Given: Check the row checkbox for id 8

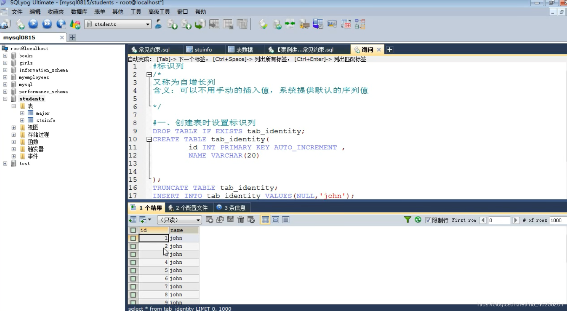Looking at the screenshot, I should [x=133, y=295].
